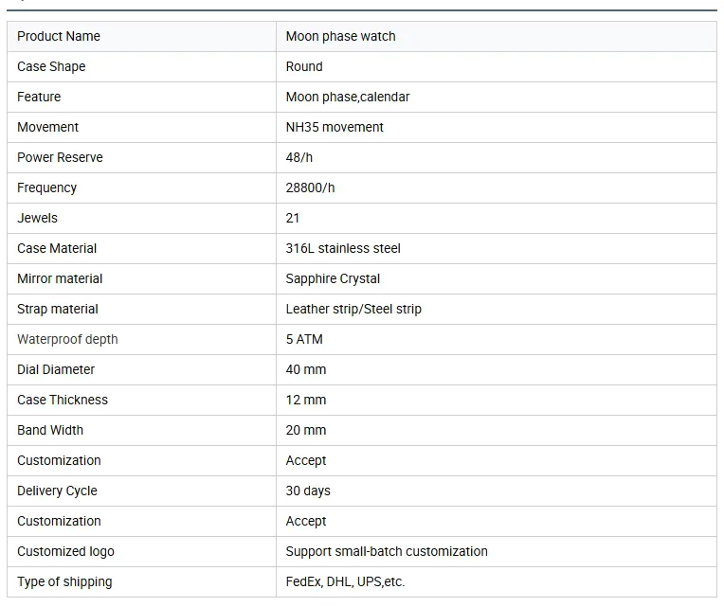This screenshot has width=724, height=607.
Task: Select the 'Frequency' label
Action: [46, 188]
